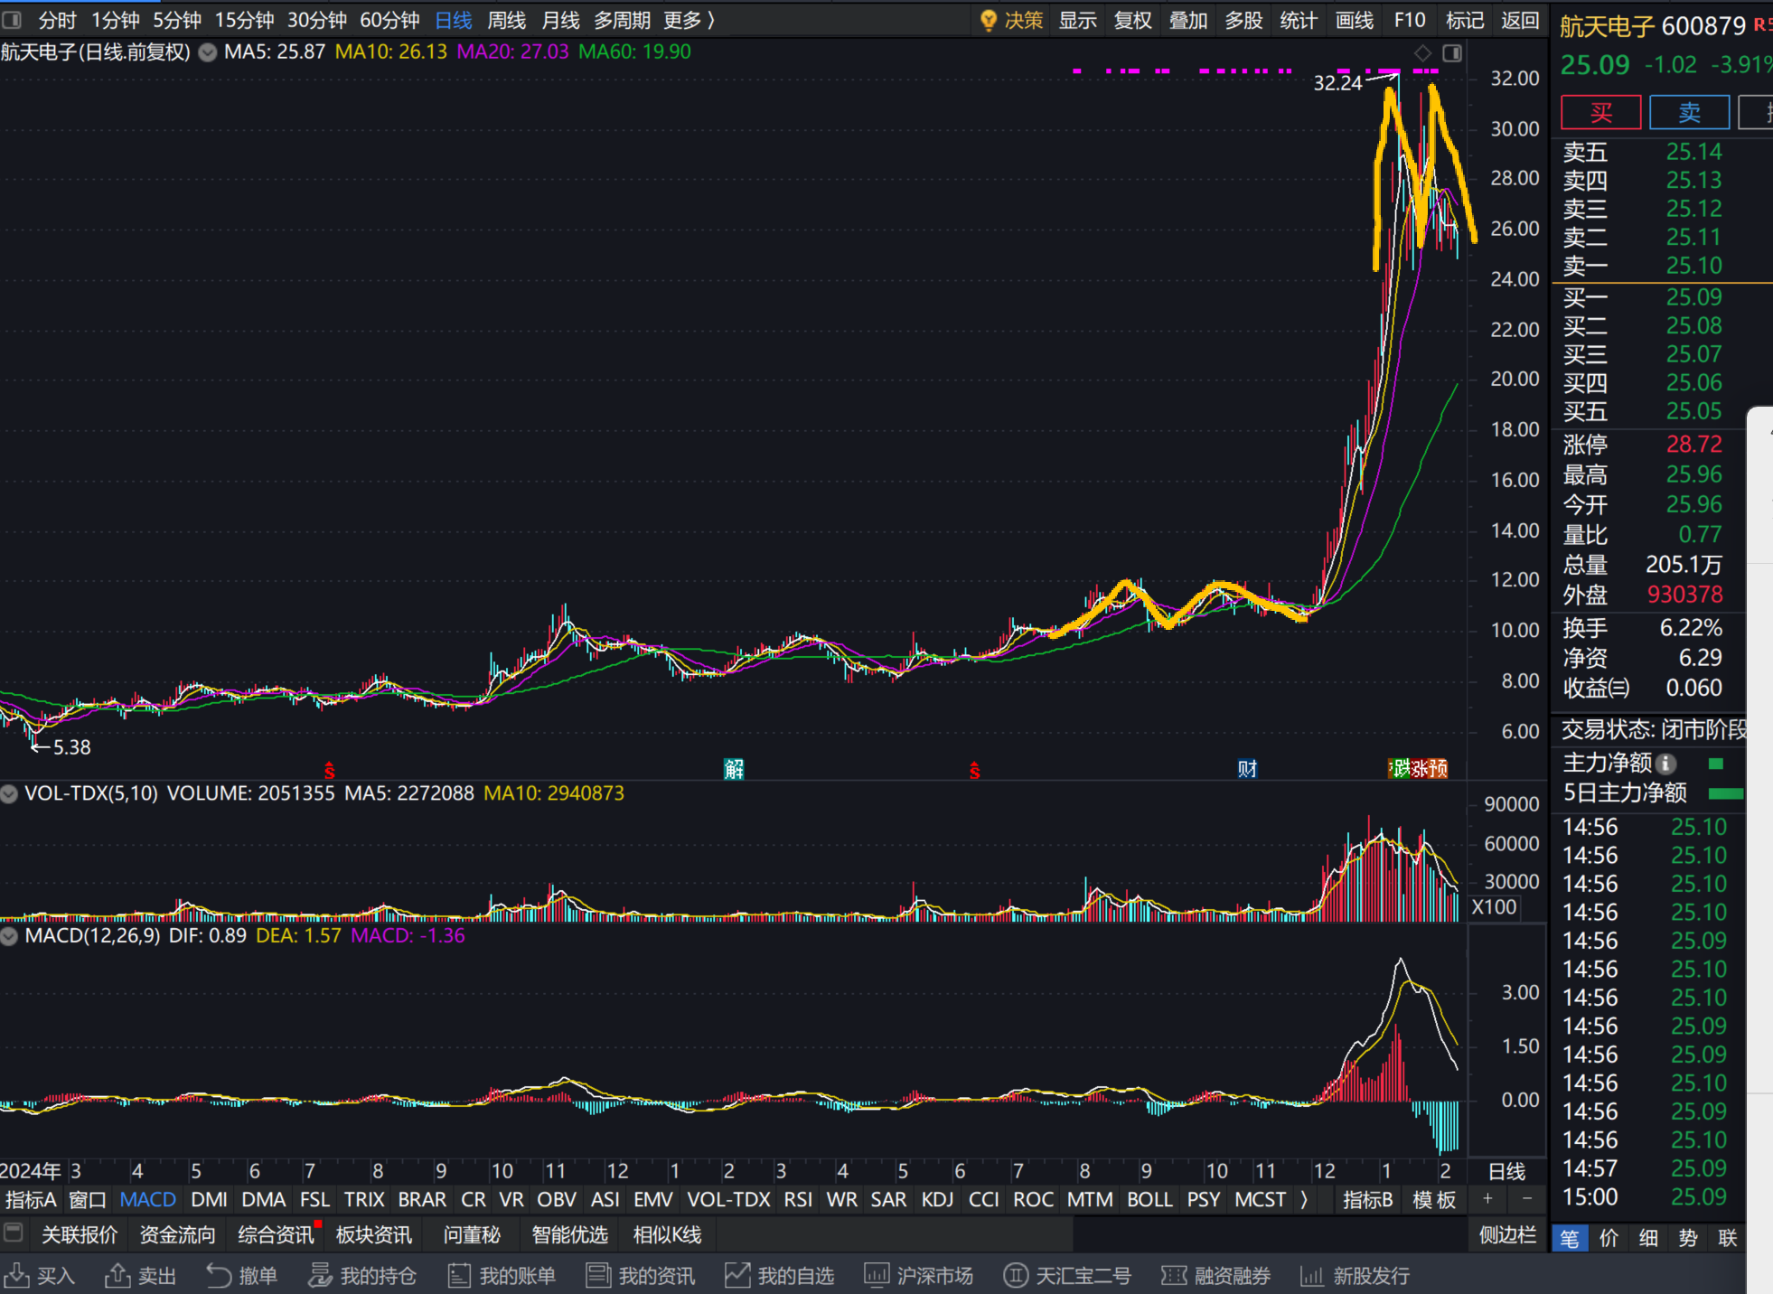
Task: Click the 卖出 sell icon in bottom bar
Action: pyautogui.click(x=117, y=1275)
